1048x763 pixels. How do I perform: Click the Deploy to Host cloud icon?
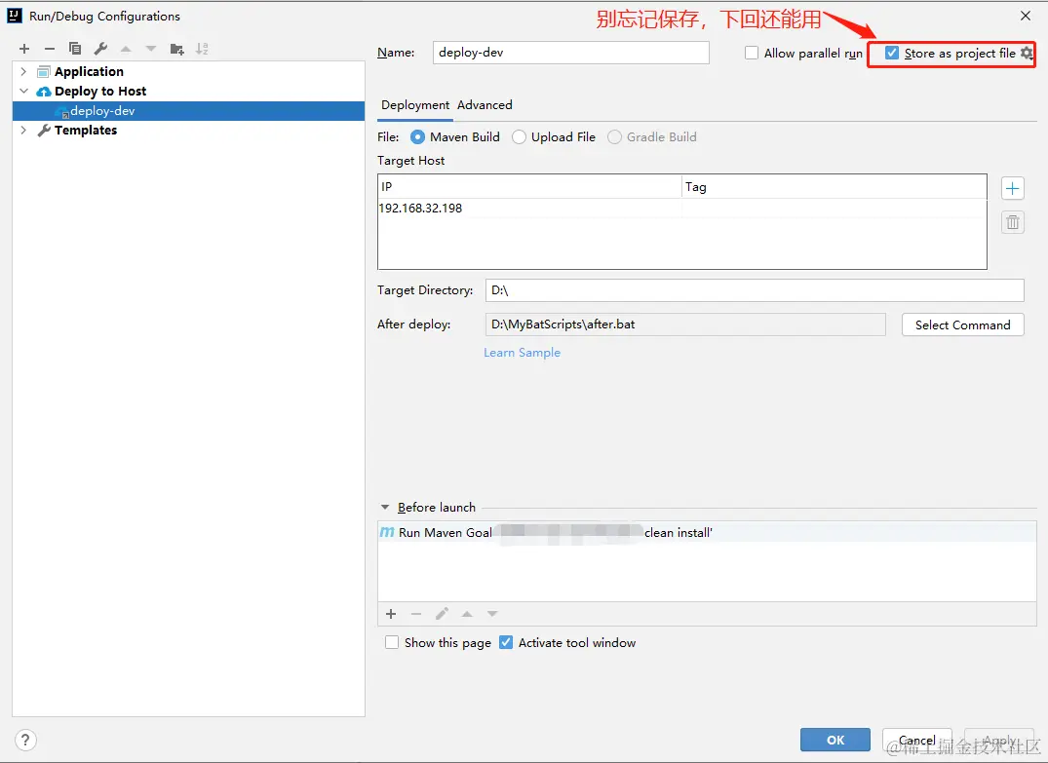(x=44, y=92)
